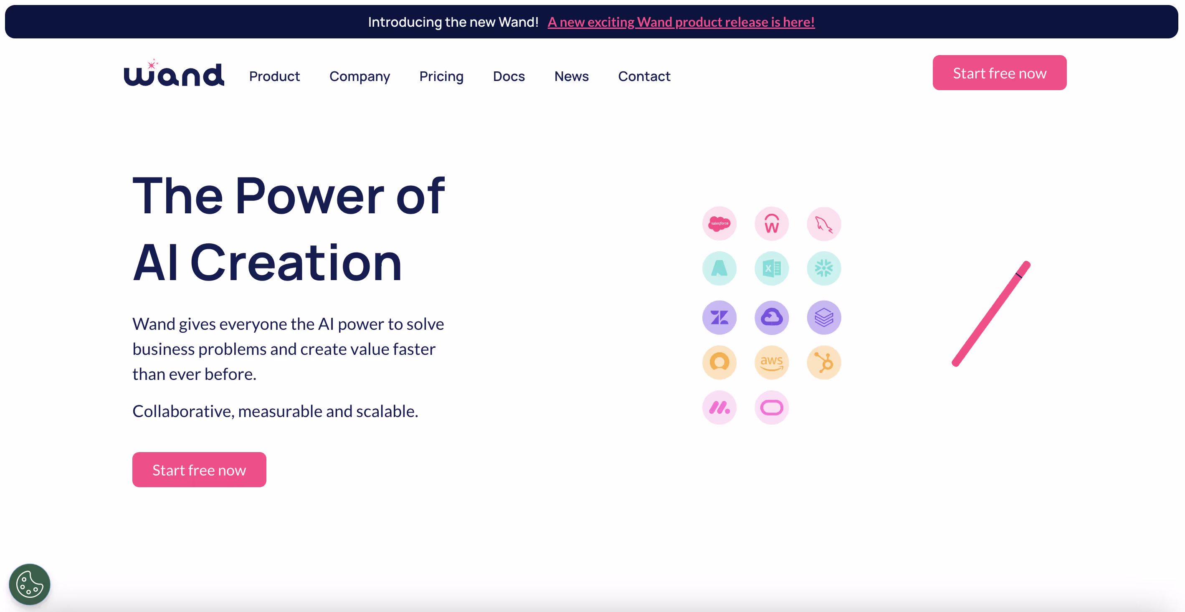Click the Databricks stacked layers icon
Screen dimensions: 1185x612
pyautogui.click(x=823, y=317)
